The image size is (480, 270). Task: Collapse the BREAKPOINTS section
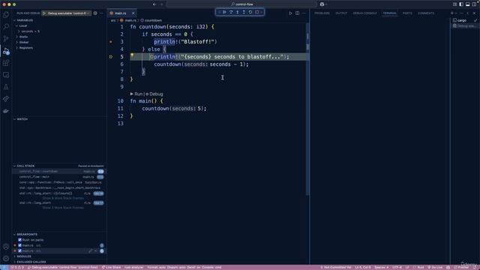27,234
